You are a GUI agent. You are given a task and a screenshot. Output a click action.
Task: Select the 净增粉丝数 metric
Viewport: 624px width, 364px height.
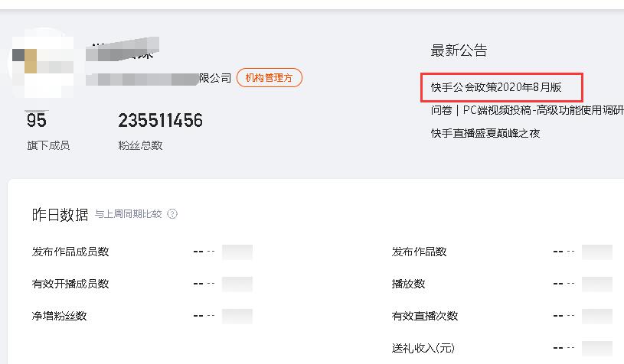tap(59, 316)
